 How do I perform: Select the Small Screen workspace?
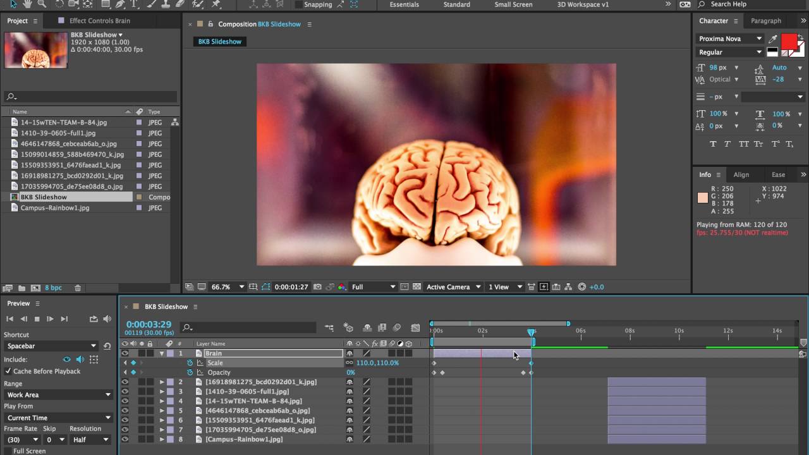pyautogui.click(x=513, y=4)
